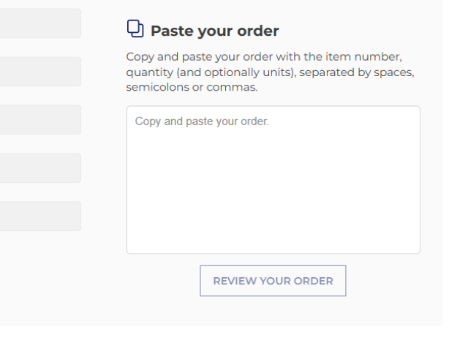Click the 'Paste your order' heading
This screenshot has height=351, width=468.
pyautogui.click(x=214, y=31)
